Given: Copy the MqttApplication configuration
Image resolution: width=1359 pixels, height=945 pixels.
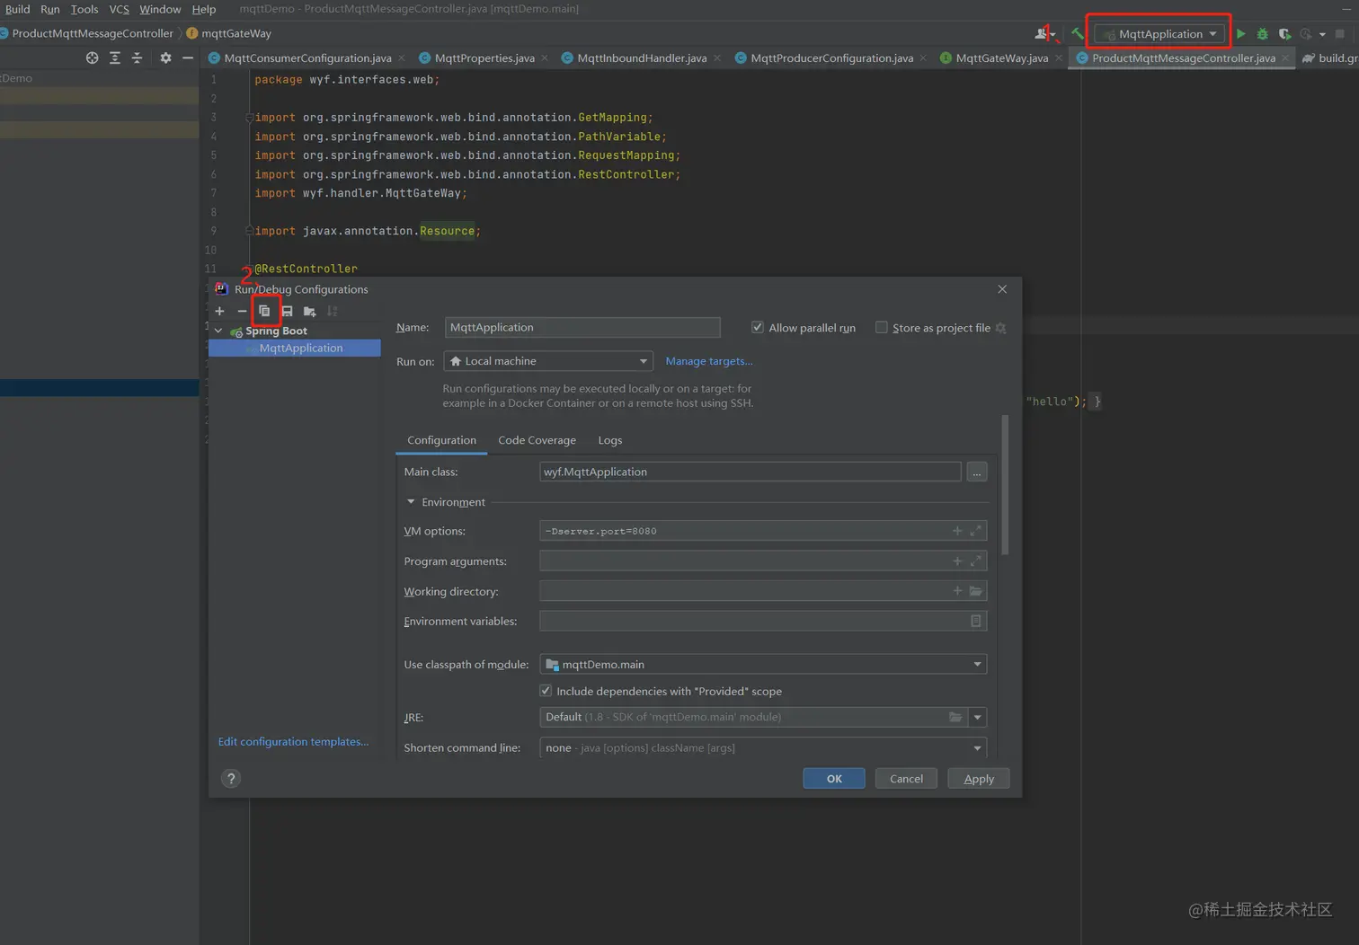Looking at the screenshot, I should point(264,311).
